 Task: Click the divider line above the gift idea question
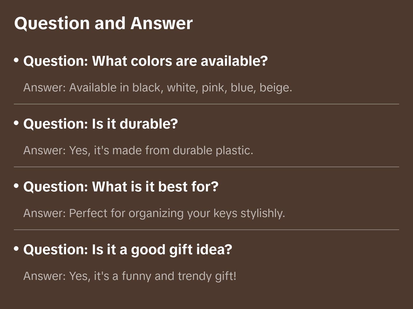[x=206, y=230]
